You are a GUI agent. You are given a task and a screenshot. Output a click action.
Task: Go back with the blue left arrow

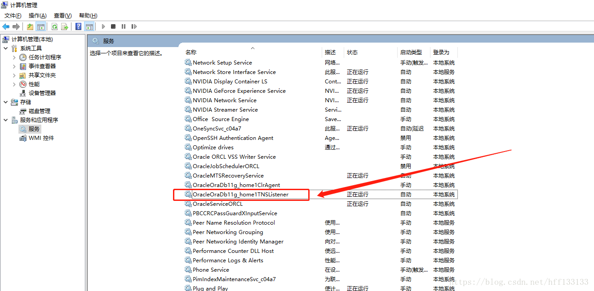tap(6, 26)
